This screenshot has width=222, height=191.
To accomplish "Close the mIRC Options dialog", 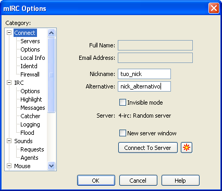I will click(x=214, y=8).
